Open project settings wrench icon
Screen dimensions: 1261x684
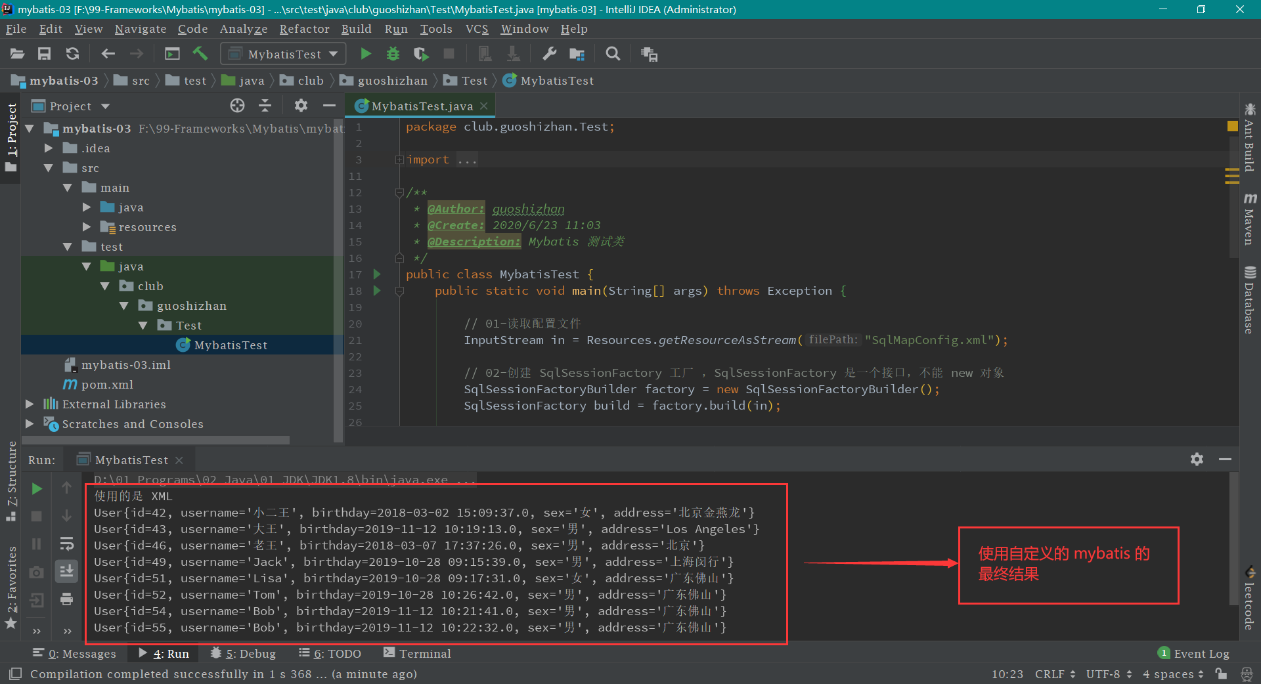coord(549,54)
